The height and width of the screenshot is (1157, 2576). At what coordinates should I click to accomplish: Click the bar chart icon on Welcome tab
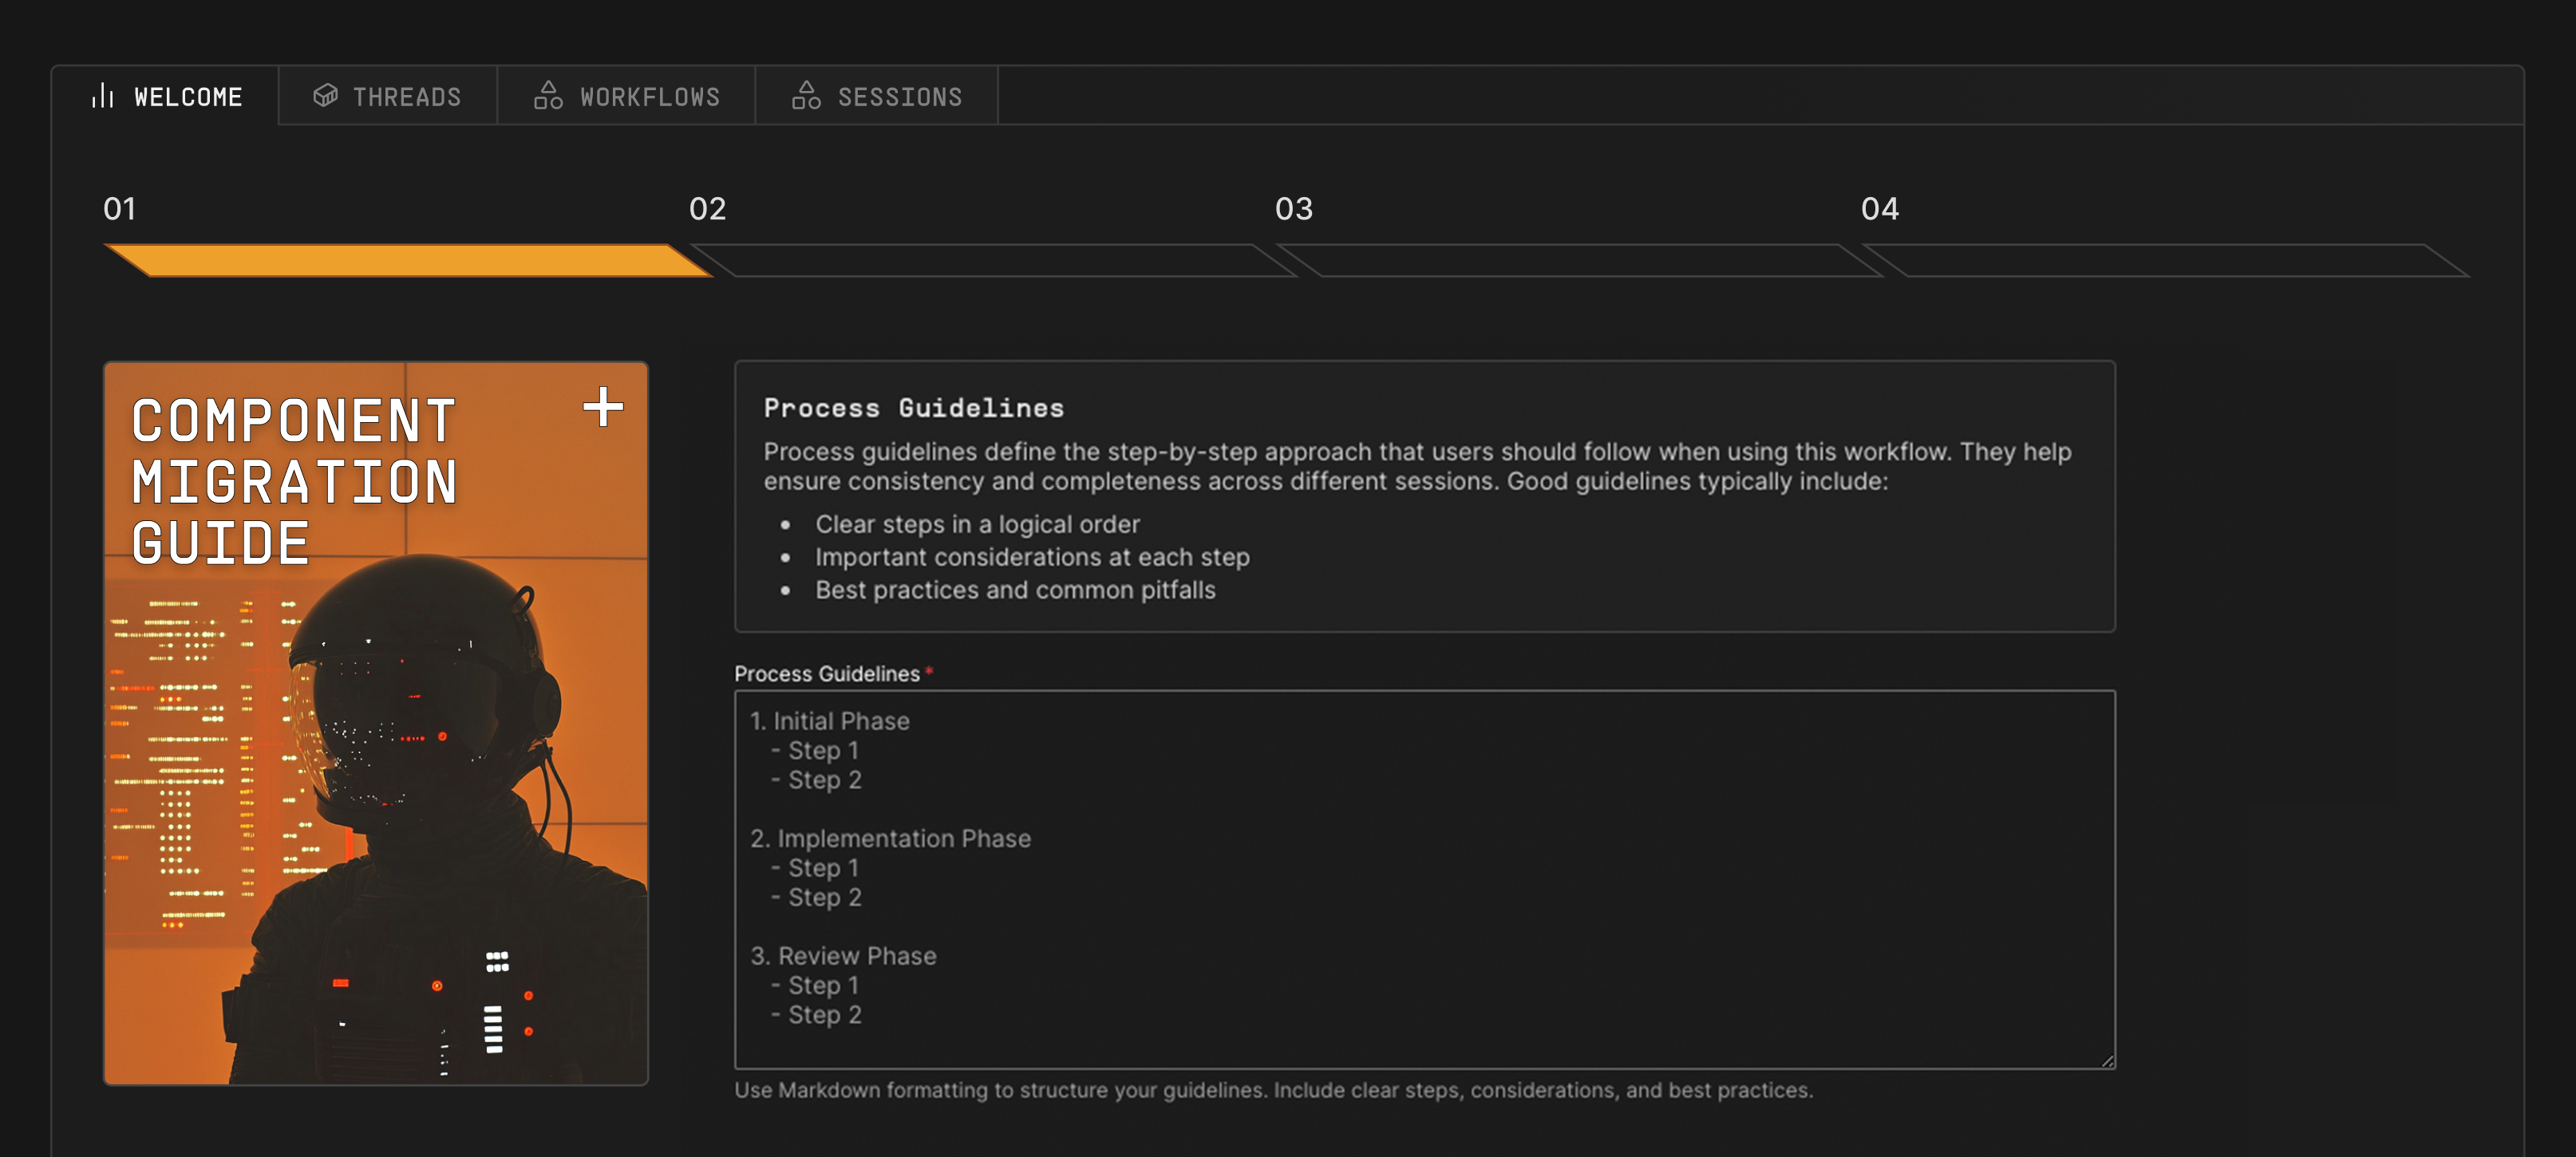[x=103, y=96]
